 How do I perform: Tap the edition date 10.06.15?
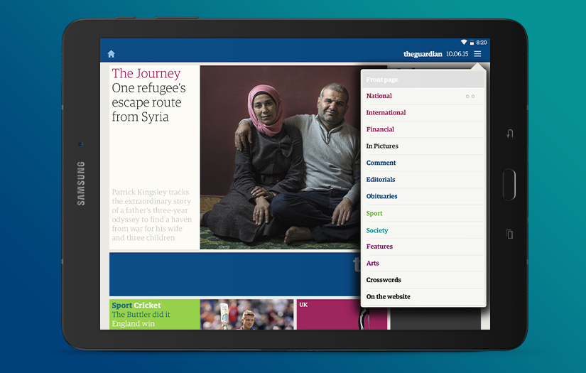(457, 54)
